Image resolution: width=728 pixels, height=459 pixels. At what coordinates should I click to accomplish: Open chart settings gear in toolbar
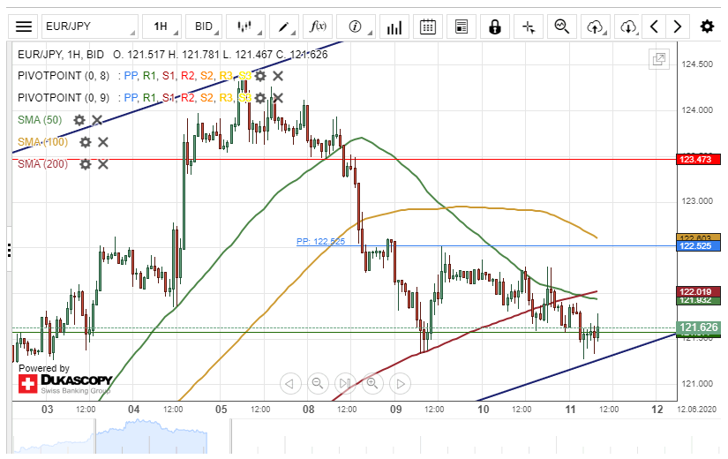click(x=707, y=26)
